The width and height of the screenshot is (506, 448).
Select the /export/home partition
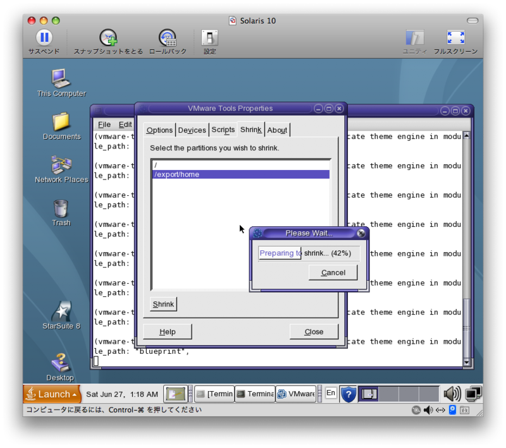point(241,174)
